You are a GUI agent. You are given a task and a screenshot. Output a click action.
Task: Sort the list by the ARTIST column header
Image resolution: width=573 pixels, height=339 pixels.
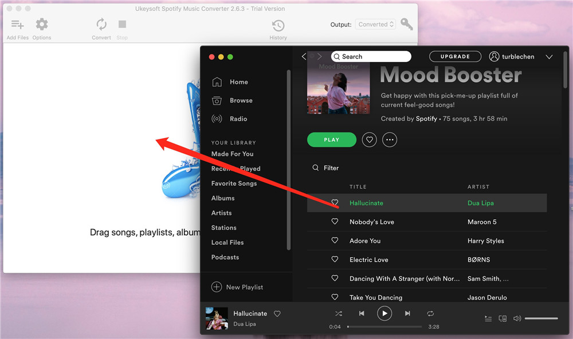[478, 187]
